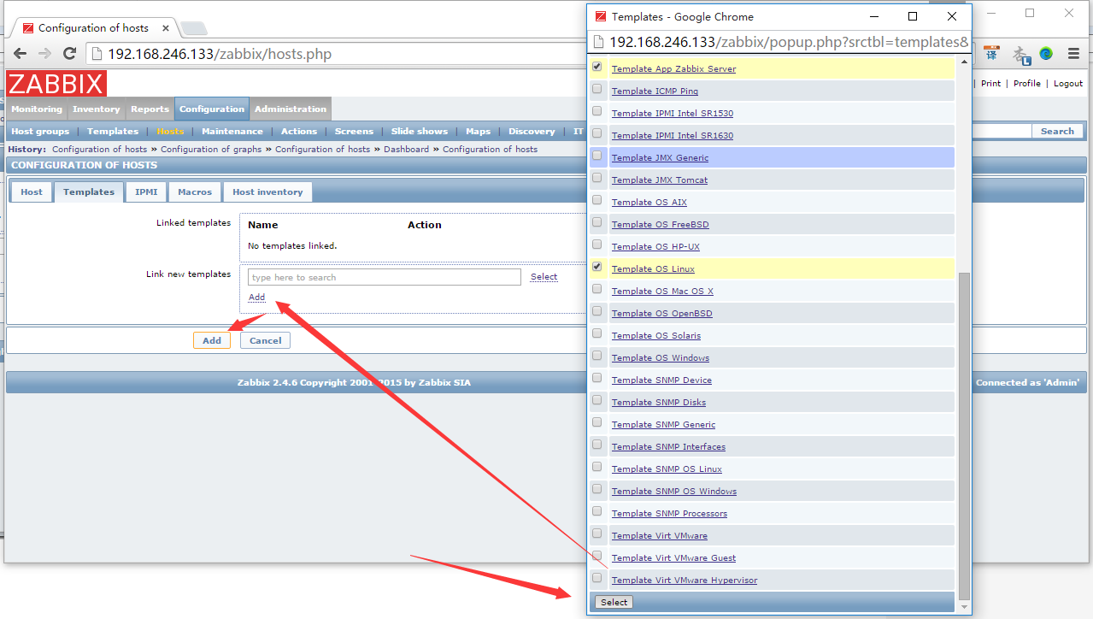This screenshot has height=619, width=1093.
Task: Switch to Host inventory tab
Action: (x=267, y=192)
